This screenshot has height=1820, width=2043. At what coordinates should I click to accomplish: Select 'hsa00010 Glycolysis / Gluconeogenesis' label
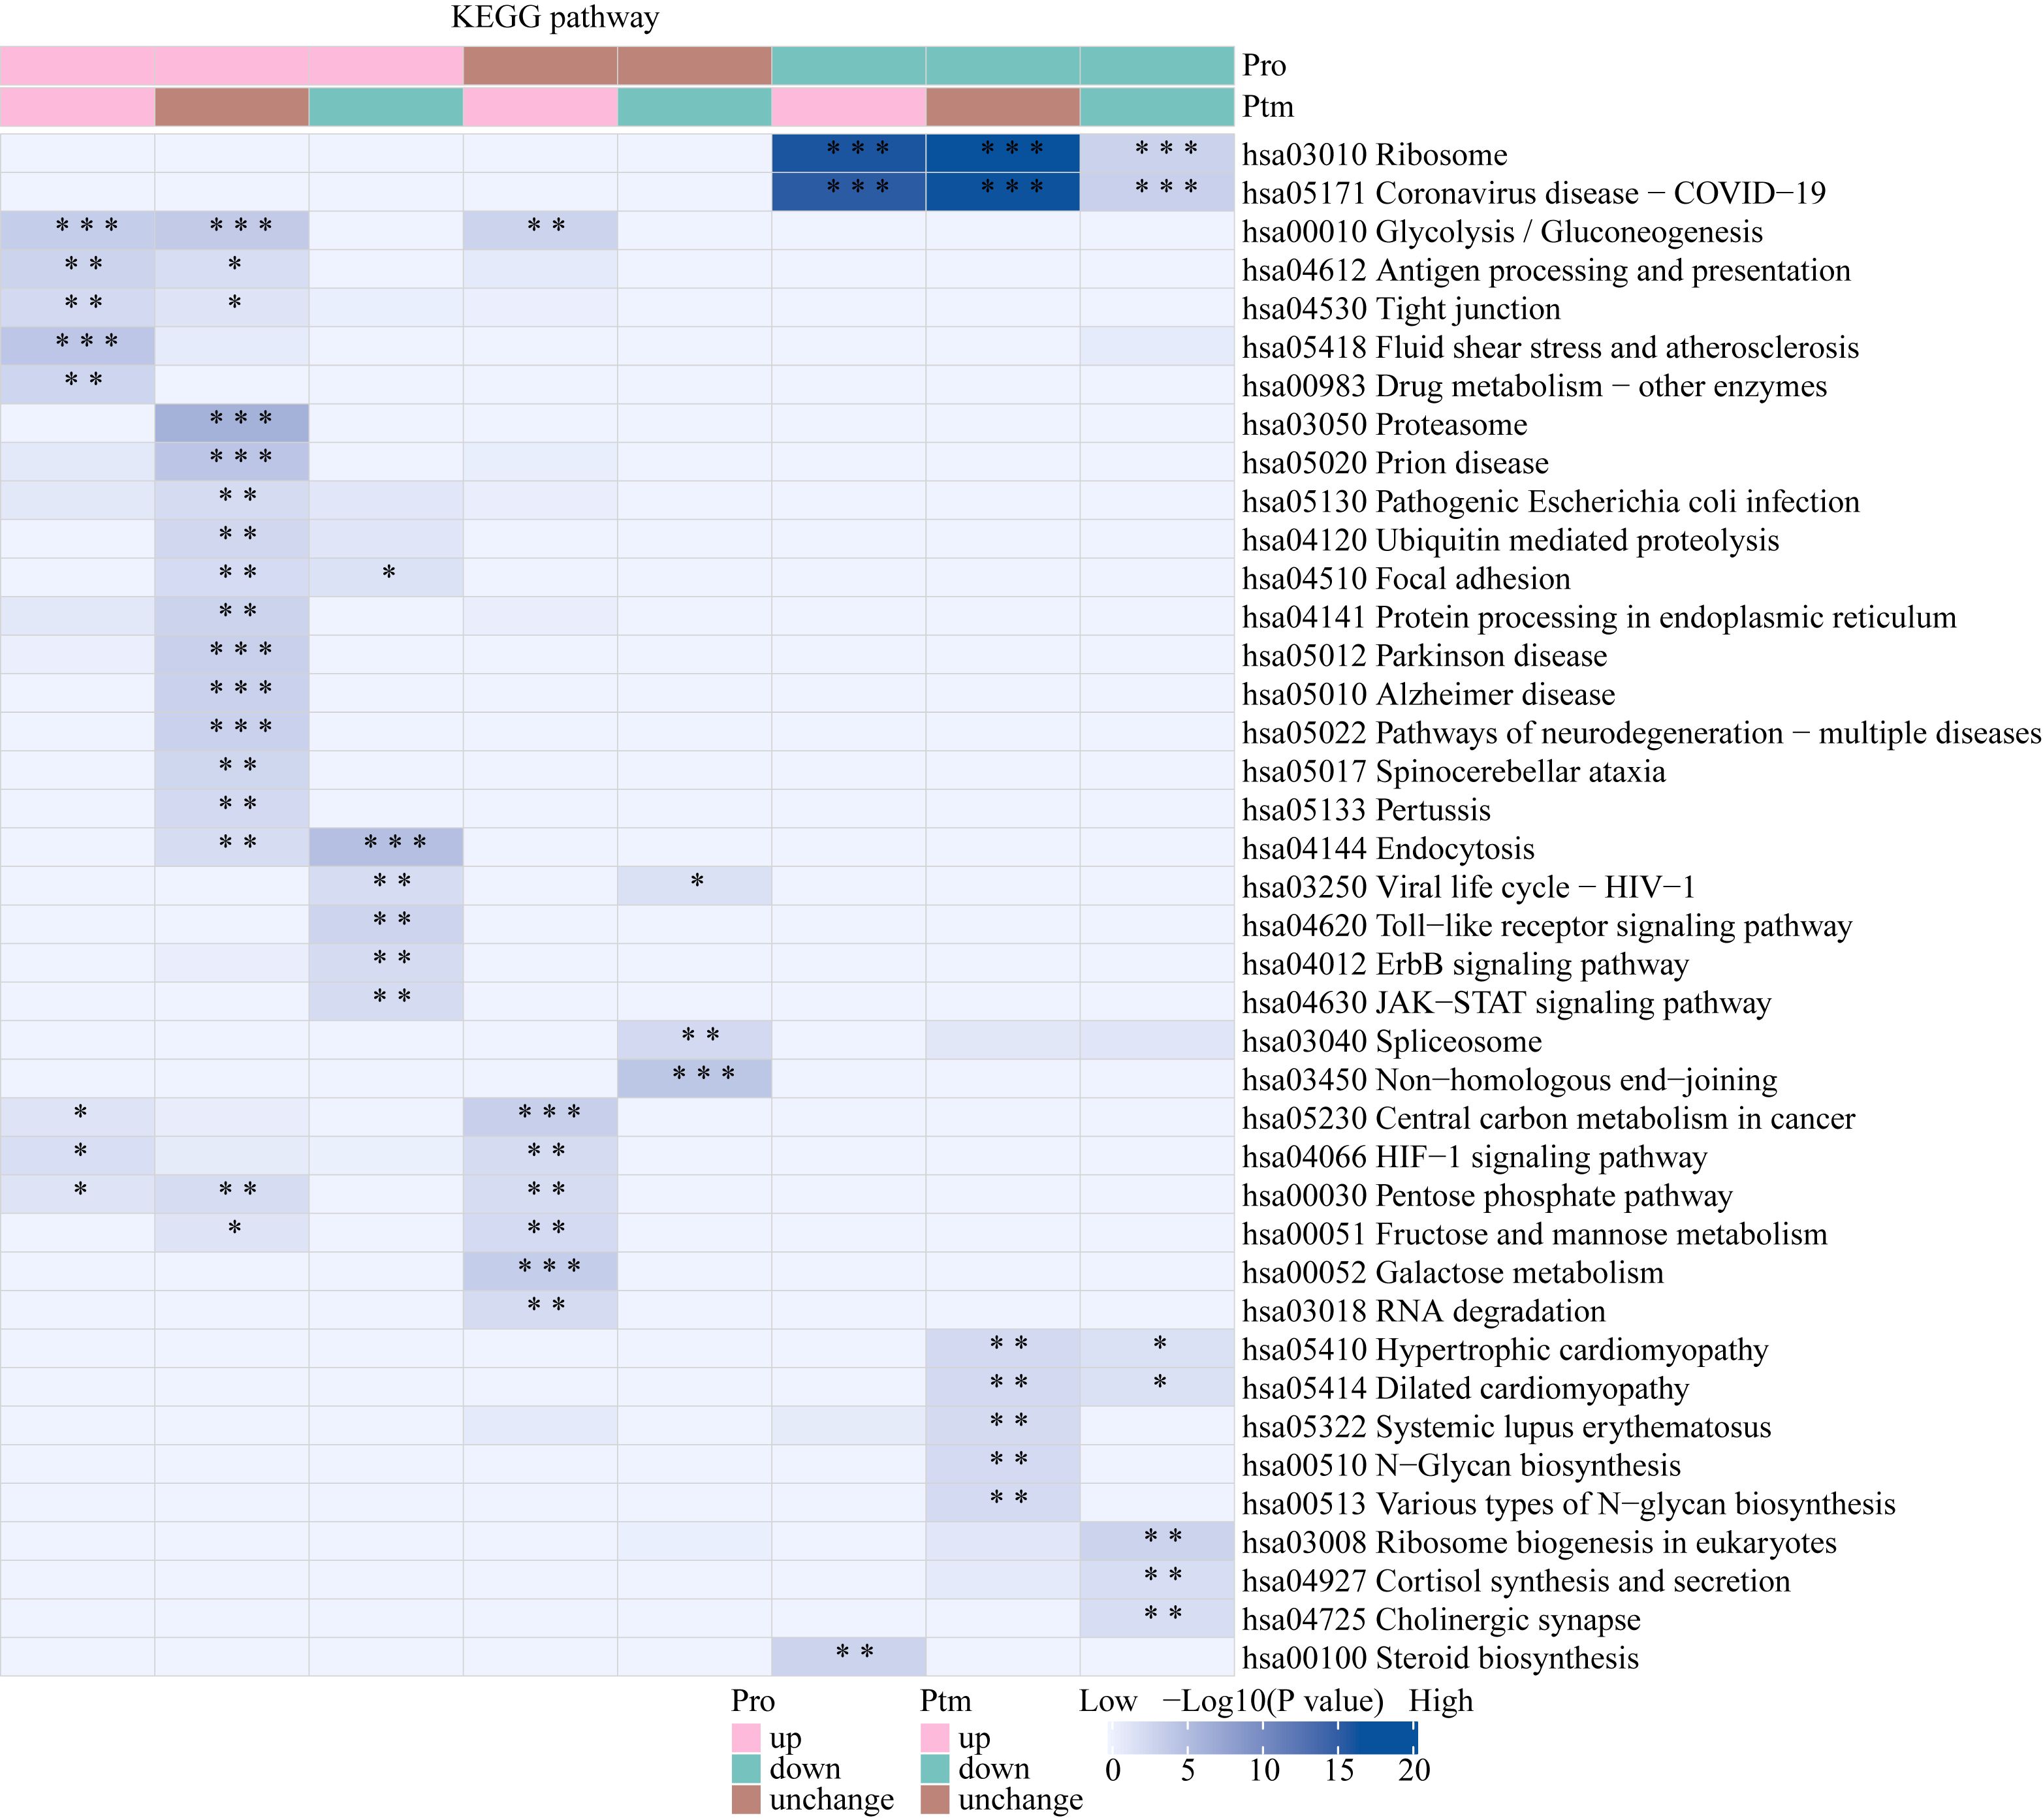[1502, 232]
